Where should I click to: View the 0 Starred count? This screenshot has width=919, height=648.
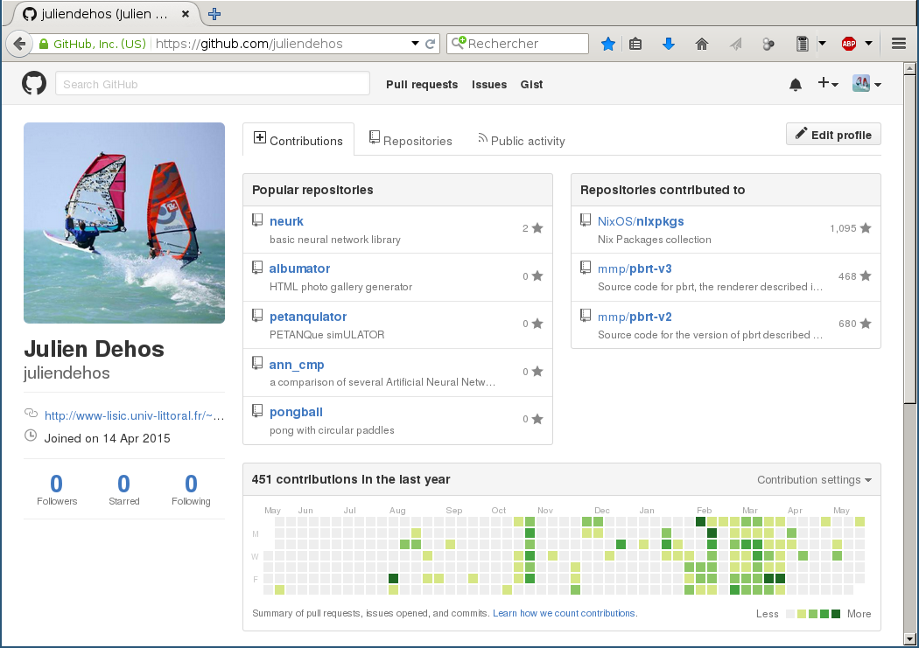pos(123,490)
